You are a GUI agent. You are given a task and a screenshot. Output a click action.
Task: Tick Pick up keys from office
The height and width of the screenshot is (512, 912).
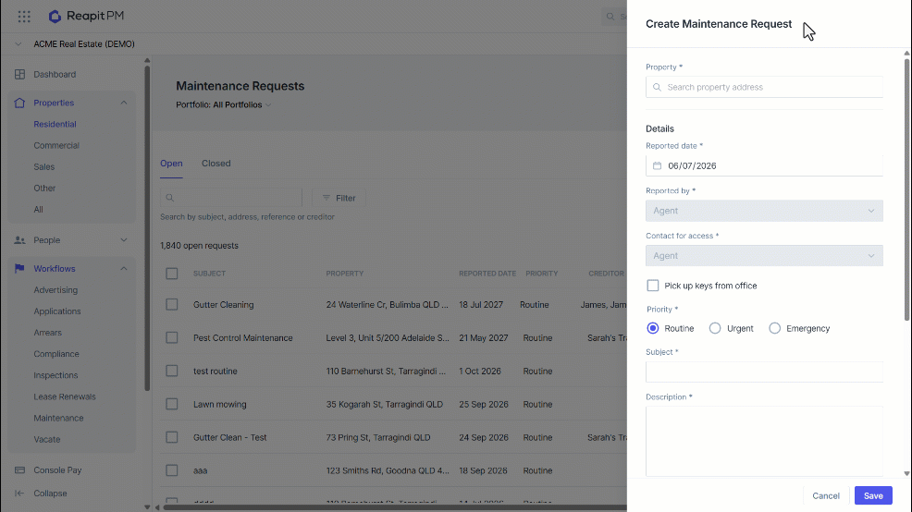click(653, 286)
